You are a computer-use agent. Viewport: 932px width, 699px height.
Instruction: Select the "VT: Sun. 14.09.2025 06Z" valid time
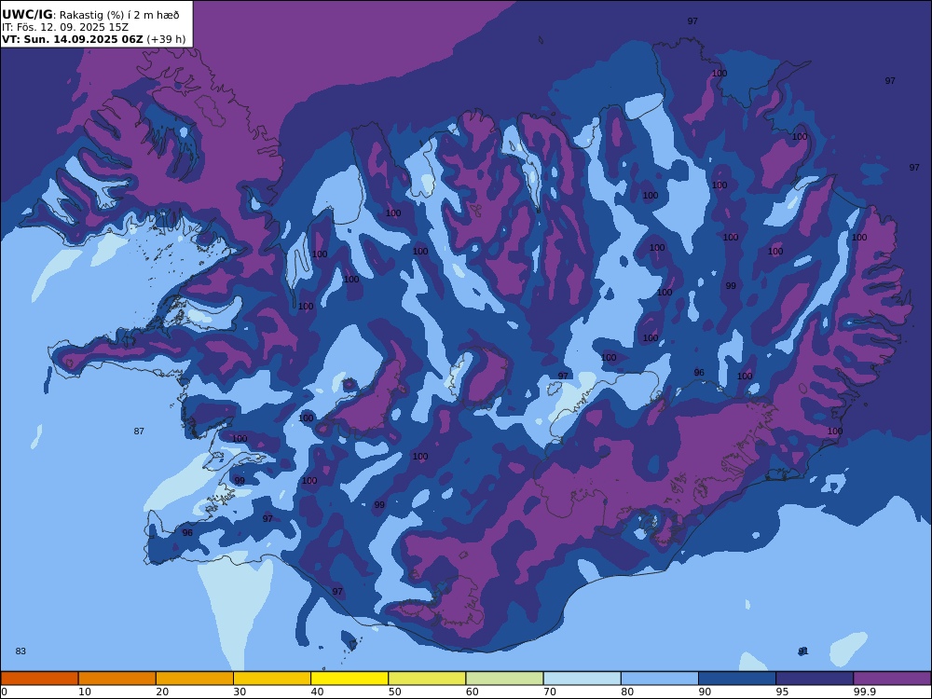tap(73, 39)
